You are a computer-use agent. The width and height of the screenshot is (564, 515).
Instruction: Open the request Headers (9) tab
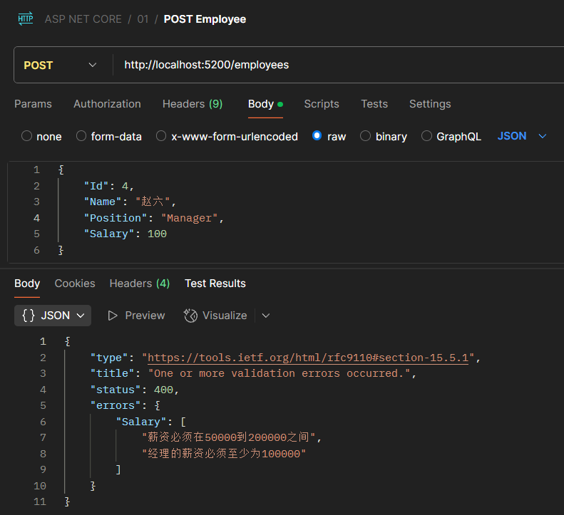(192, 104)
